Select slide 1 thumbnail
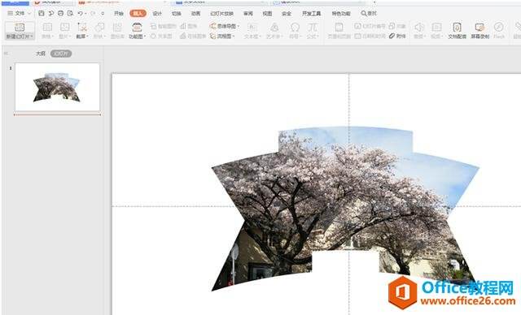 pos(57,87)
